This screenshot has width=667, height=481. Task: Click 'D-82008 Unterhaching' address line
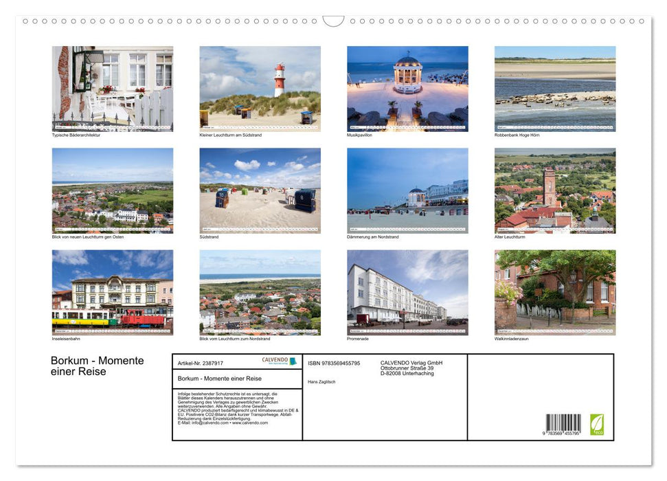click(407, 373)
